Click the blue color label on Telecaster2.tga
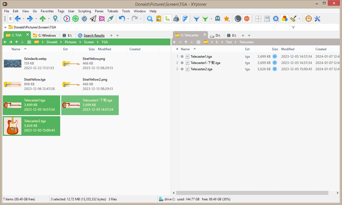Screen dimensions: 342x205 [275, 69]
